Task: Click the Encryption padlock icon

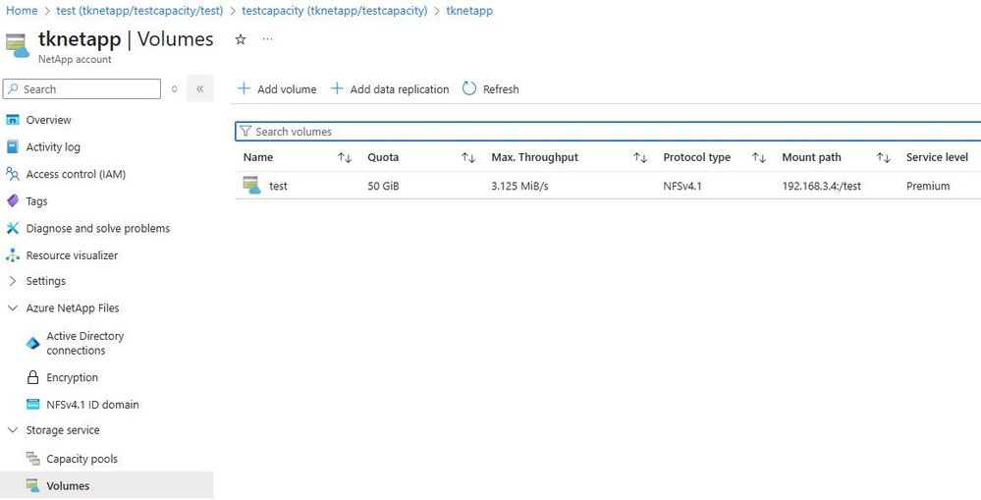Action: [x=32, y=377]
